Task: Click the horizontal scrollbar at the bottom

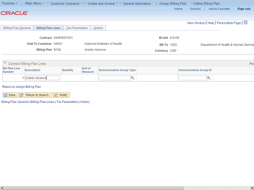Action: 127,188
